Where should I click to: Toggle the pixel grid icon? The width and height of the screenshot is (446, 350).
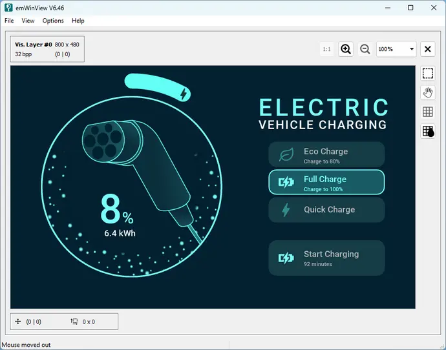coord(427,112)
